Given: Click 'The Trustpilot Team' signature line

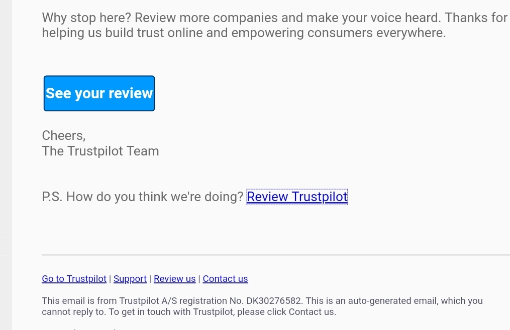Looking at the screenshot, I should (100, 151).
